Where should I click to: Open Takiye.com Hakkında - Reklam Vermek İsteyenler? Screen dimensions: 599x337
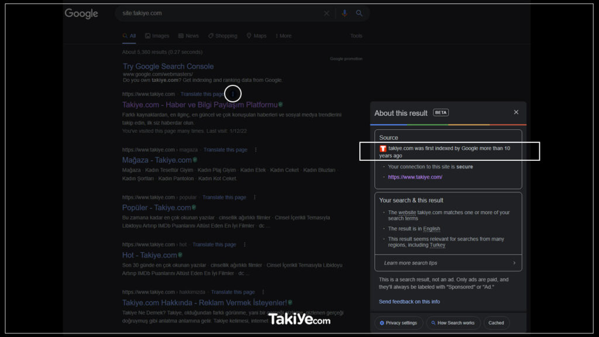pos(204,302)
